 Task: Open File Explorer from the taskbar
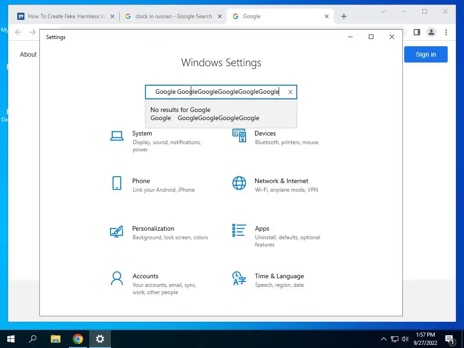point(55,339)
